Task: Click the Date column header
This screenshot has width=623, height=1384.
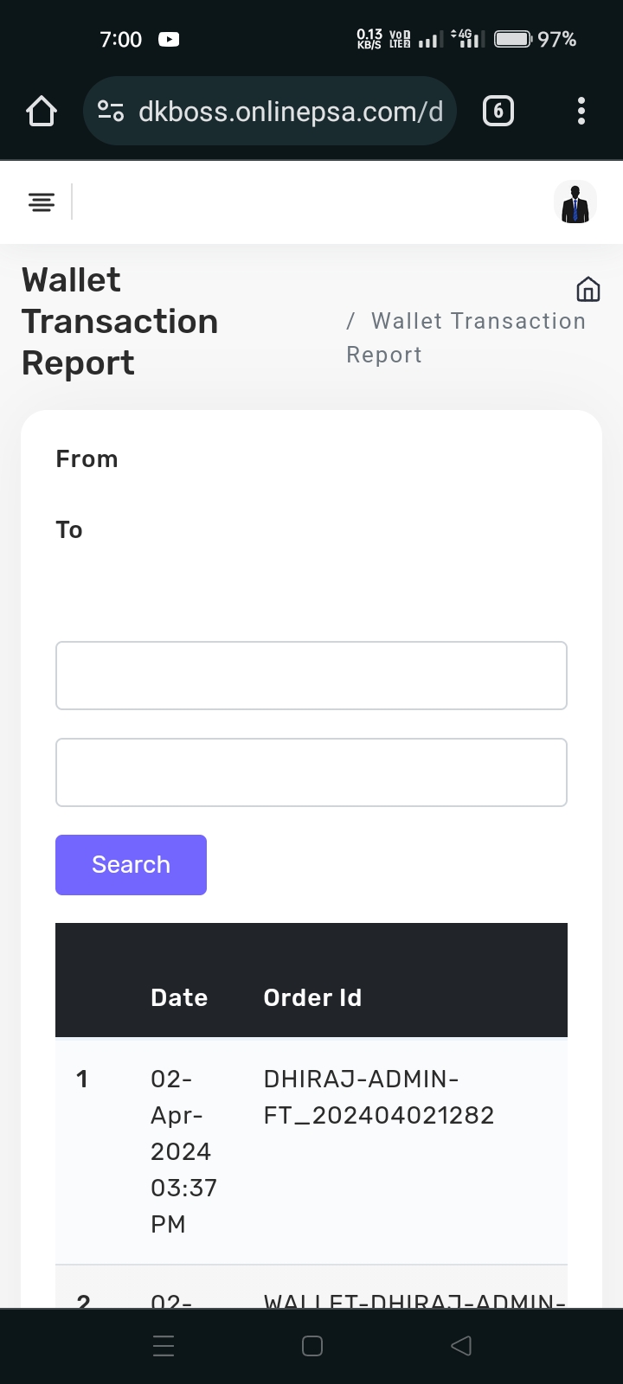Action: [x=179, y=997]
